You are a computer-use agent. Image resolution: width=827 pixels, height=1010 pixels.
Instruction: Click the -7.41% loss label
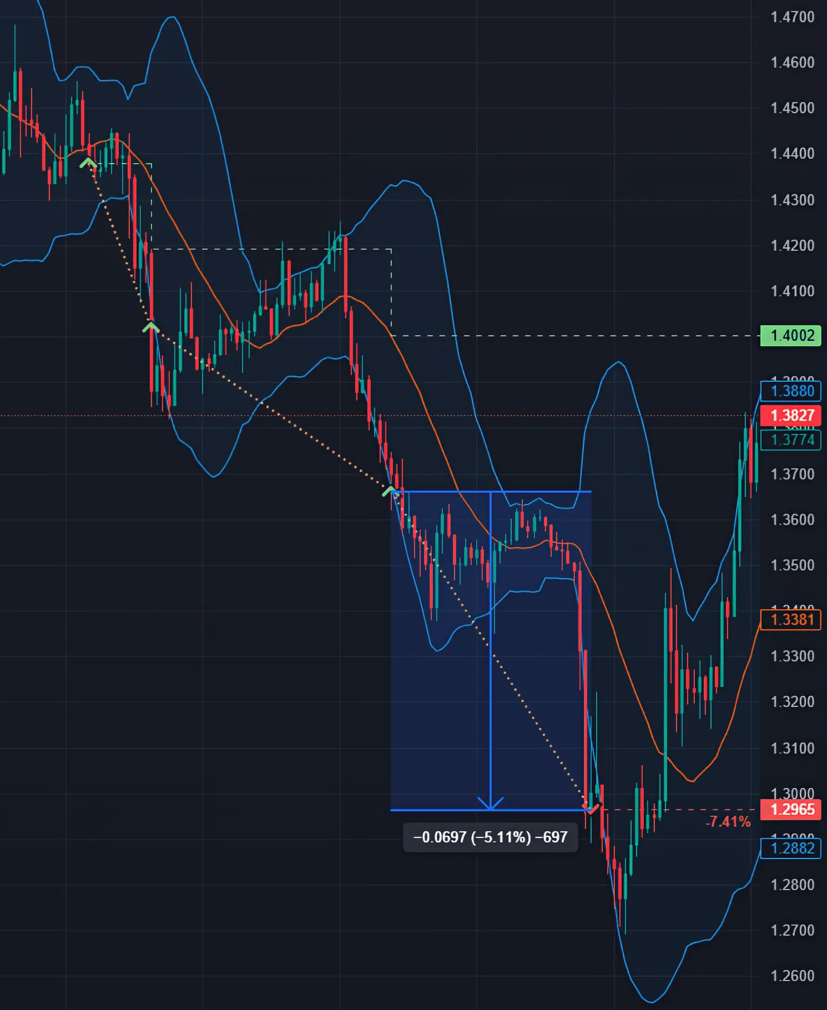[x=728, y=822]
